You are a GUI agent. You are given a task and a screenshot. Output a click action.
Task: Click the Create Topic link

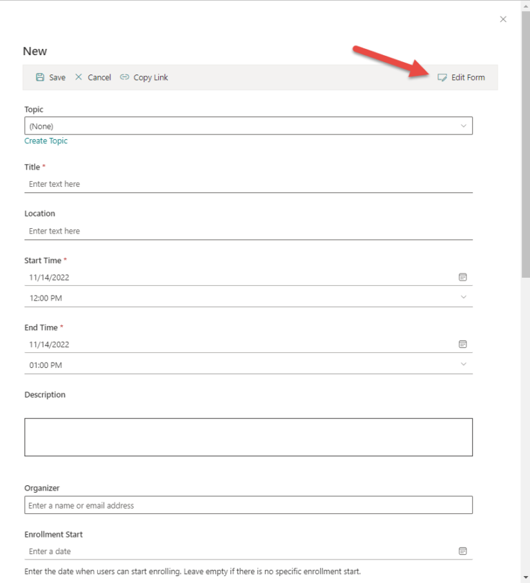(x=46, y=141)
